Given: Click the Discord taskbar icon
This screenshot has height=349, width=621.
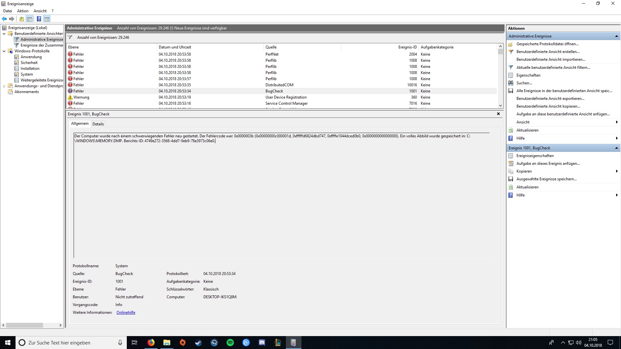Looking at the screenshot, I should coord(262,343).
